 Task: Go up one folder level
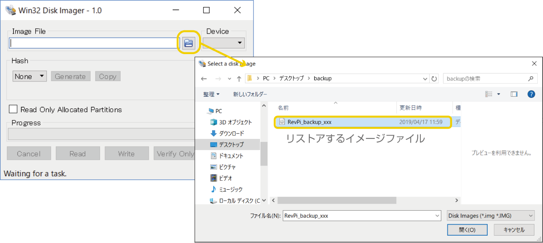[239, 79]
